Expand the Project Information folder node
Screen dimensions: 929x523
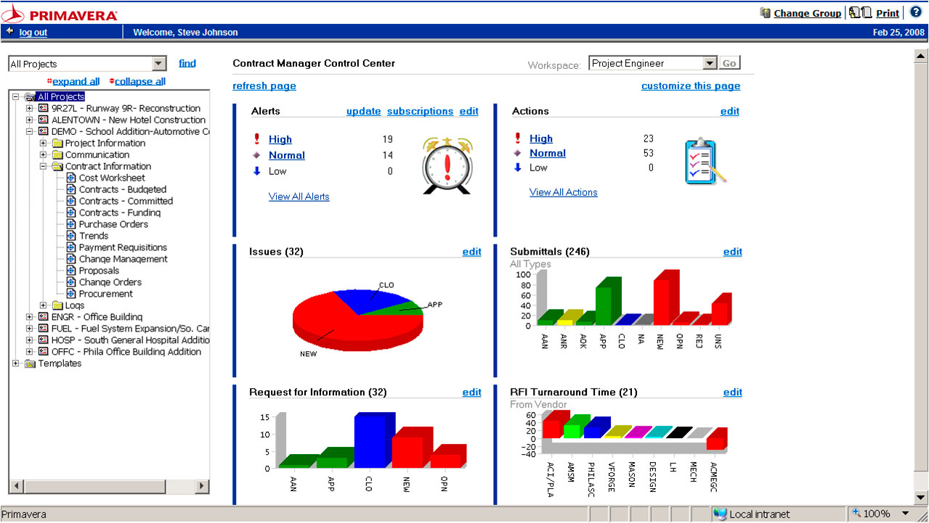(44, 143)
